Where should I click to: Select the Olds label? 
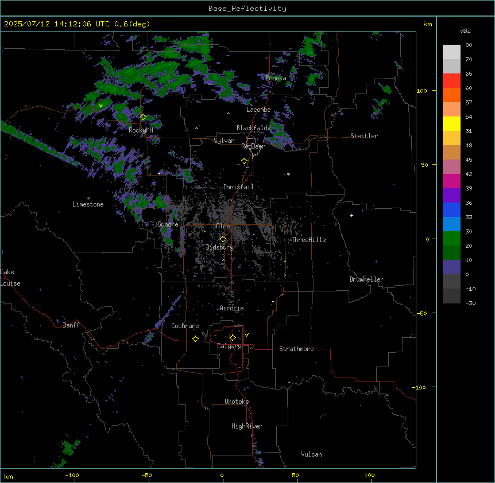[223, 226]
